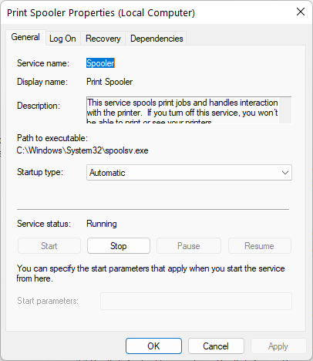Click the Start parameters input field

tap(196, 301)
